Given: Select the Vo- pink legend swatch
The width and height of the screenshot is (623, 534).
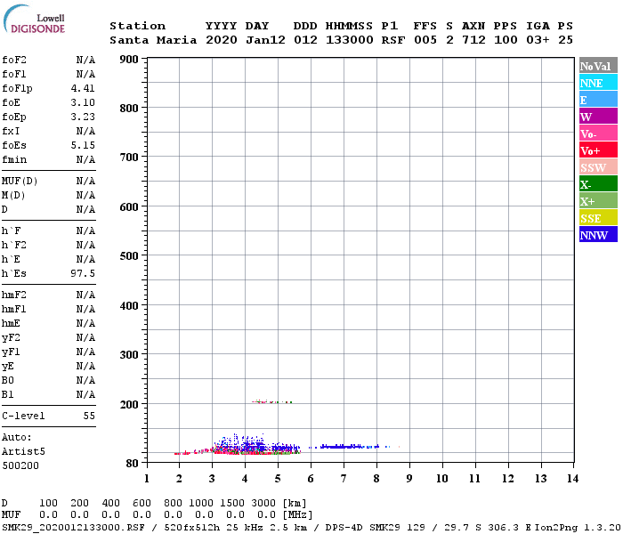Looking at the screenshot, I should pos(598,133).
